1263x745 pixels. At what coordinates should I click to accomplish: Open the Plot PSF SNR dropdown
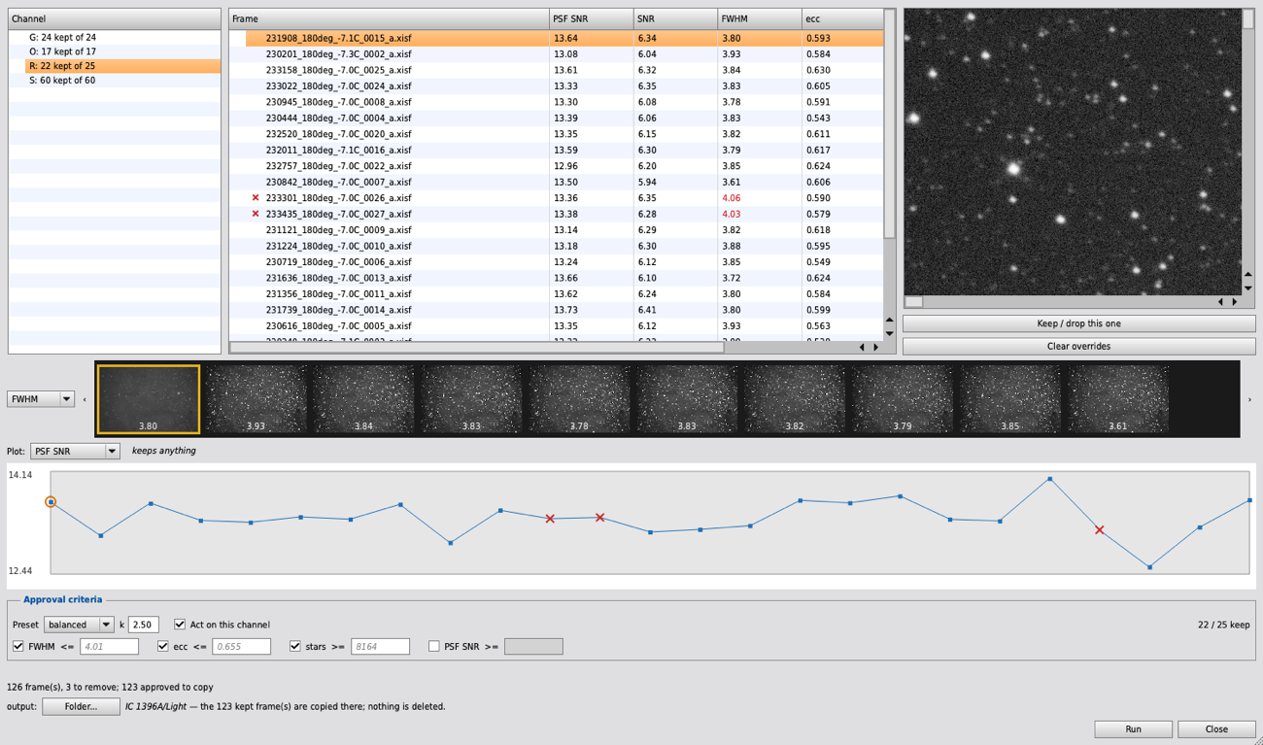tap(75, 451)
